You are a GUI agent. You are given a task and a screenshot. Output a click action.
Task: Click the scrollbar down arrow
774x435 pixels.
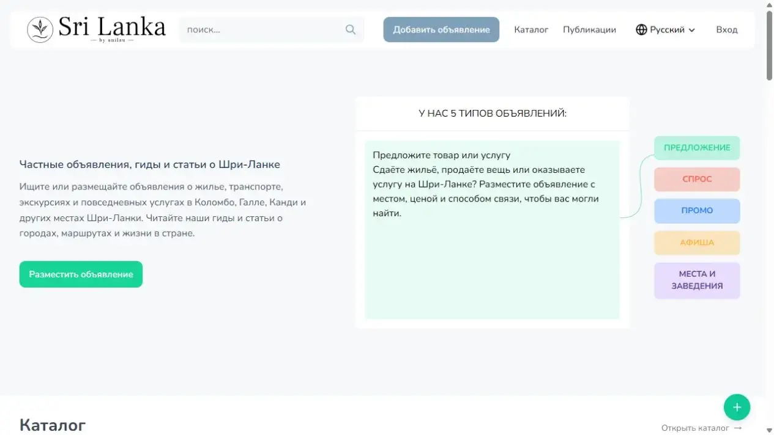point(769,430)
